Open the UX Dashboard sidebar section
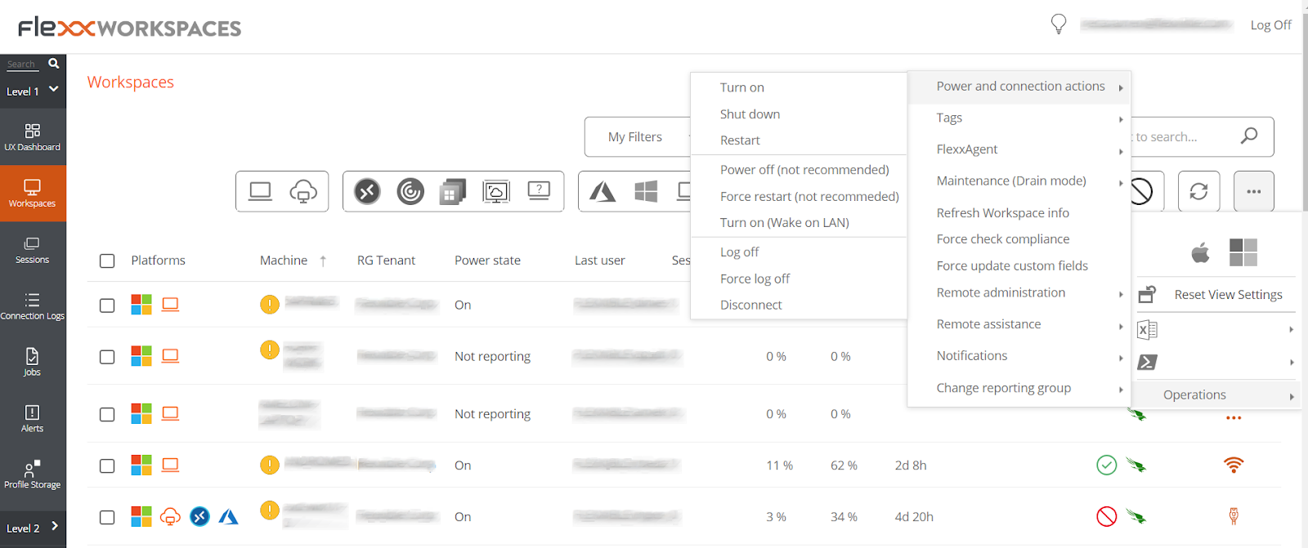Image resolution: width=1308 pixels, height=548 pixels. pyautogui.click(x=33, y=137)
